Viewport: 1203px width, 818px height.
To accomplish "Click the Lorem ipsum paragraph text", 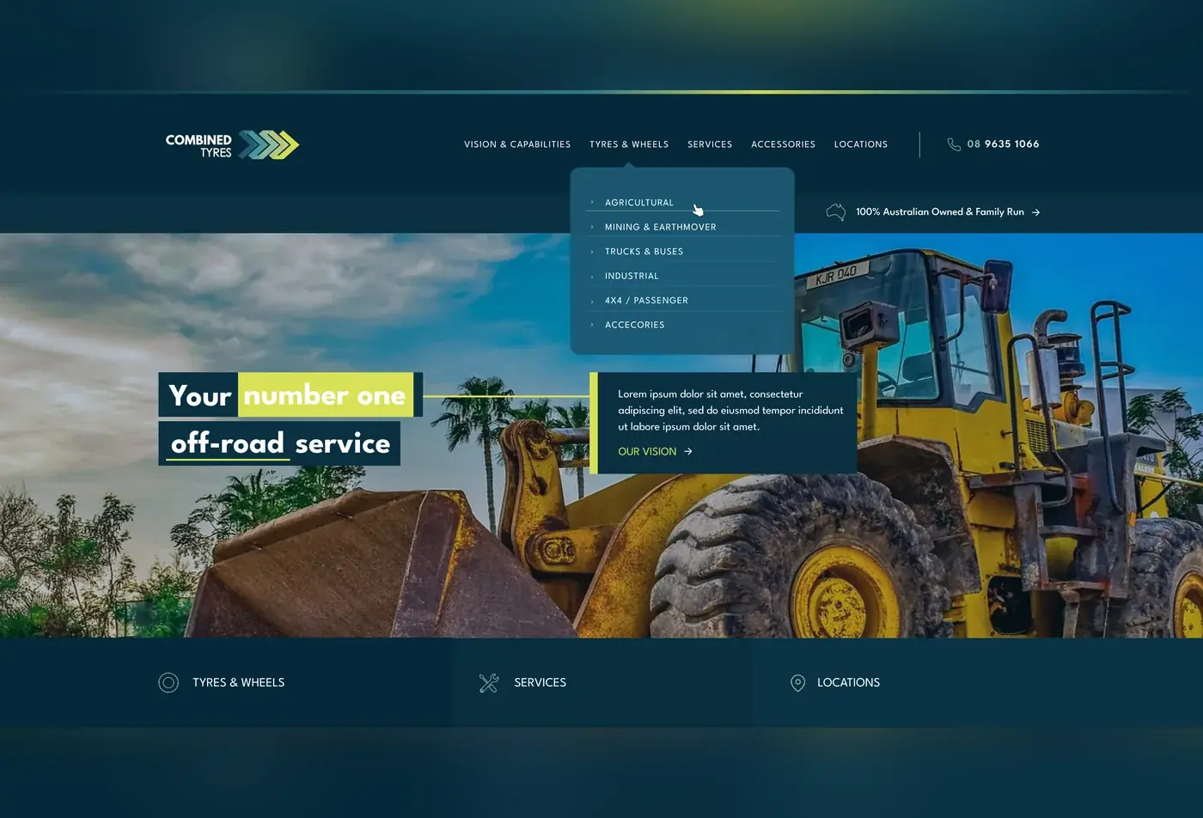I will (730, 411).
